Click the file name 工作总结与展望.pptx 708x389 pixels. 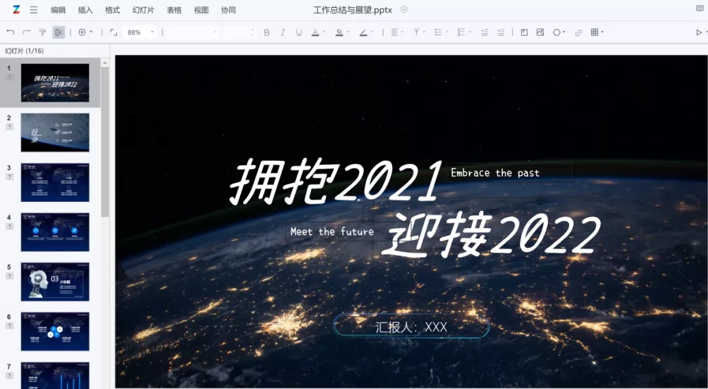353,10
